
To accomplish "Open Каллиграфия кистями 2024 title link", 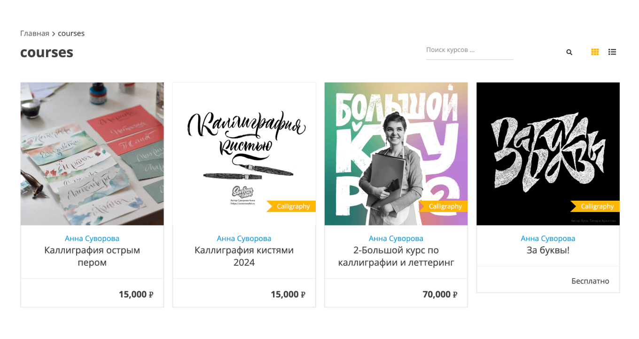I will click(x=244, y=256).
